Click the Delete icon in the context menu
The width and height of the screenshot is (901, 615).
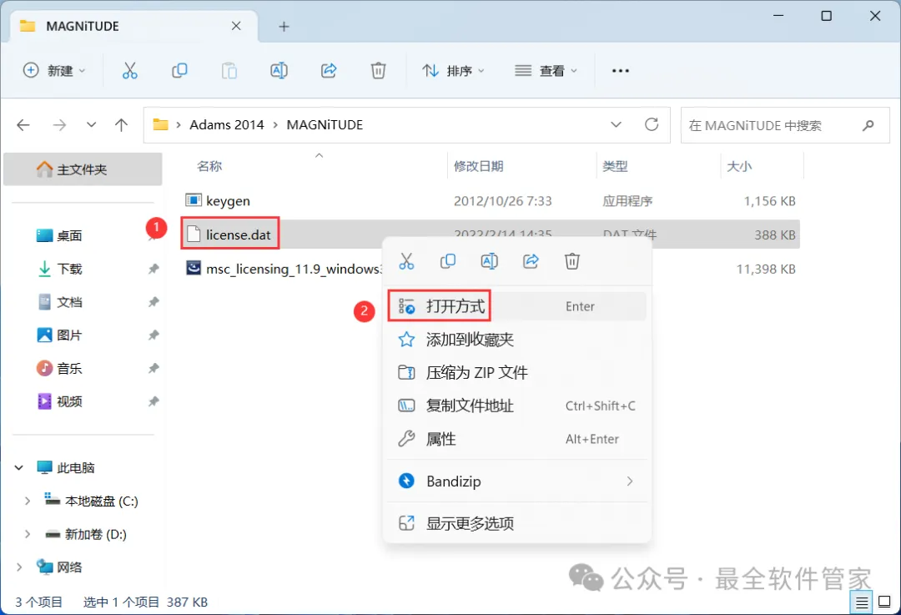pos(572,261)
